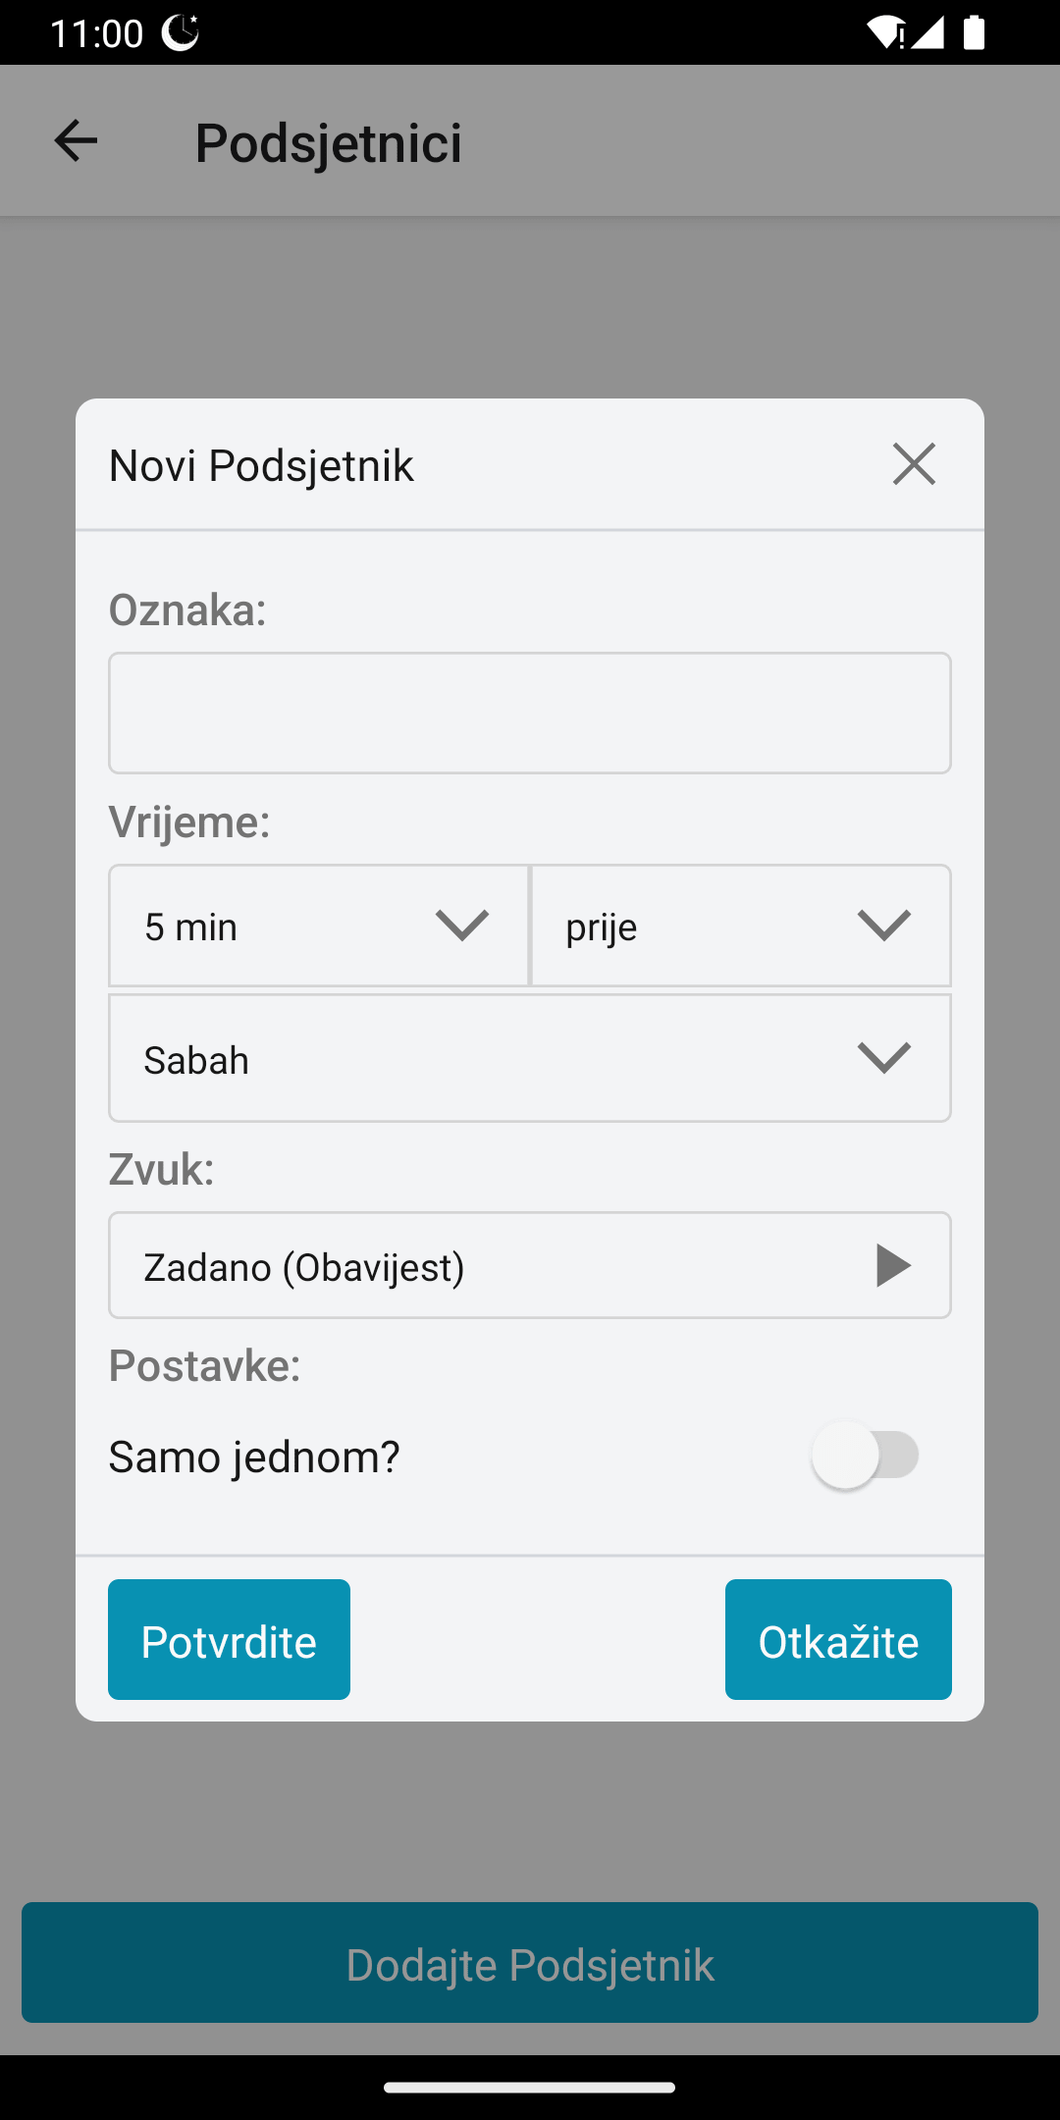
Task: Tap the moon icon in status bar
Action: click(x=181, y=32)
